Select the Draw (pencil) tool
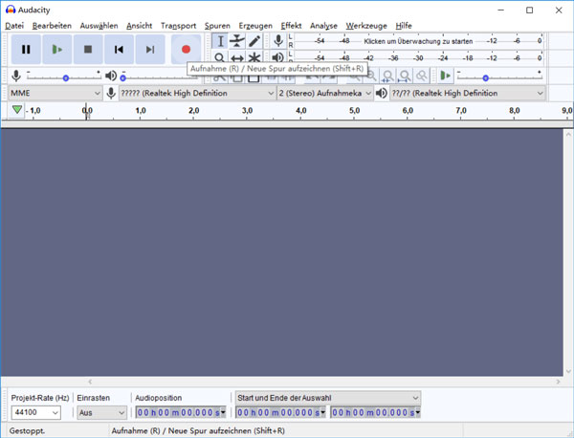Screen dimensions: 574x438 (x=254, y=41)
